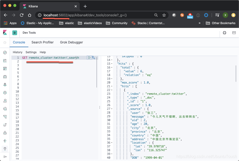
Task: Expand the bookmarks overflow chevron
Action: point(199,23)
